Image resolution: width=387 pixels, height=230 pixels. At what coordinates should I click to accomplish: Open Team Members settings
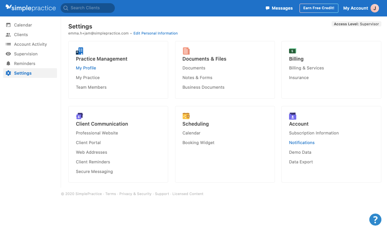(91, 87)
